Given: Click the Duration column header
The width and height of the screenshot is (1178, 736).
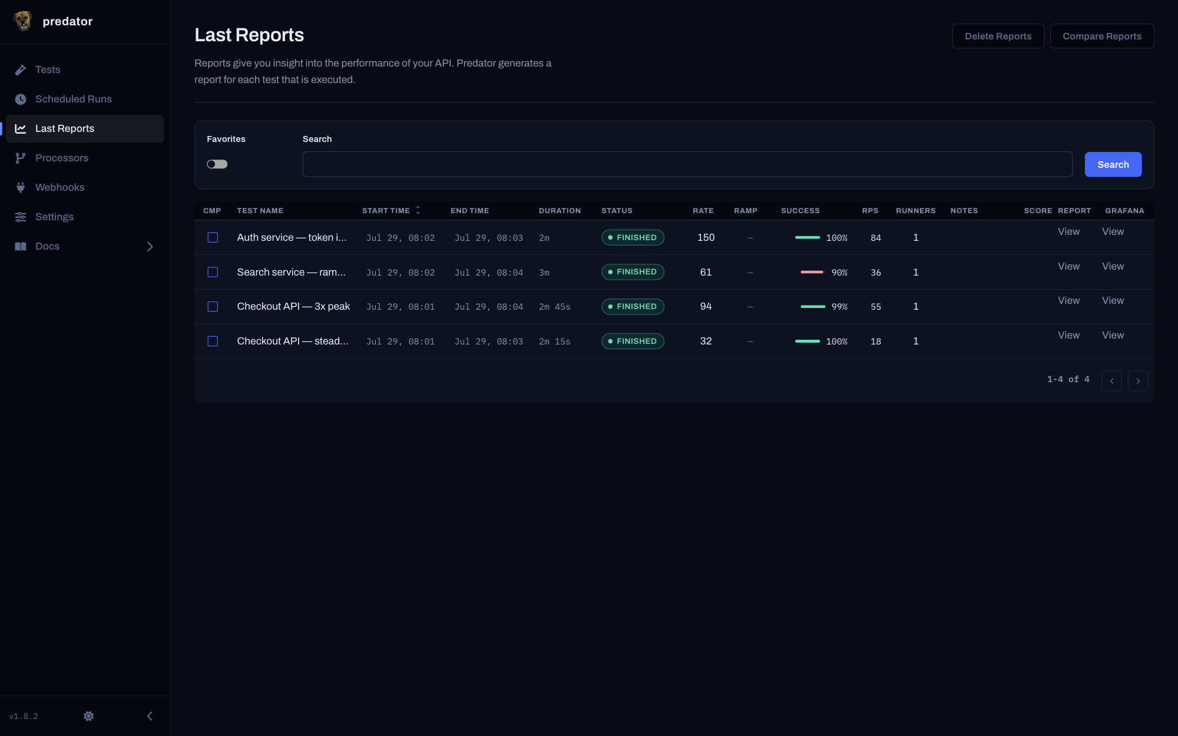Looking at the screenshot, I should 560,211.
